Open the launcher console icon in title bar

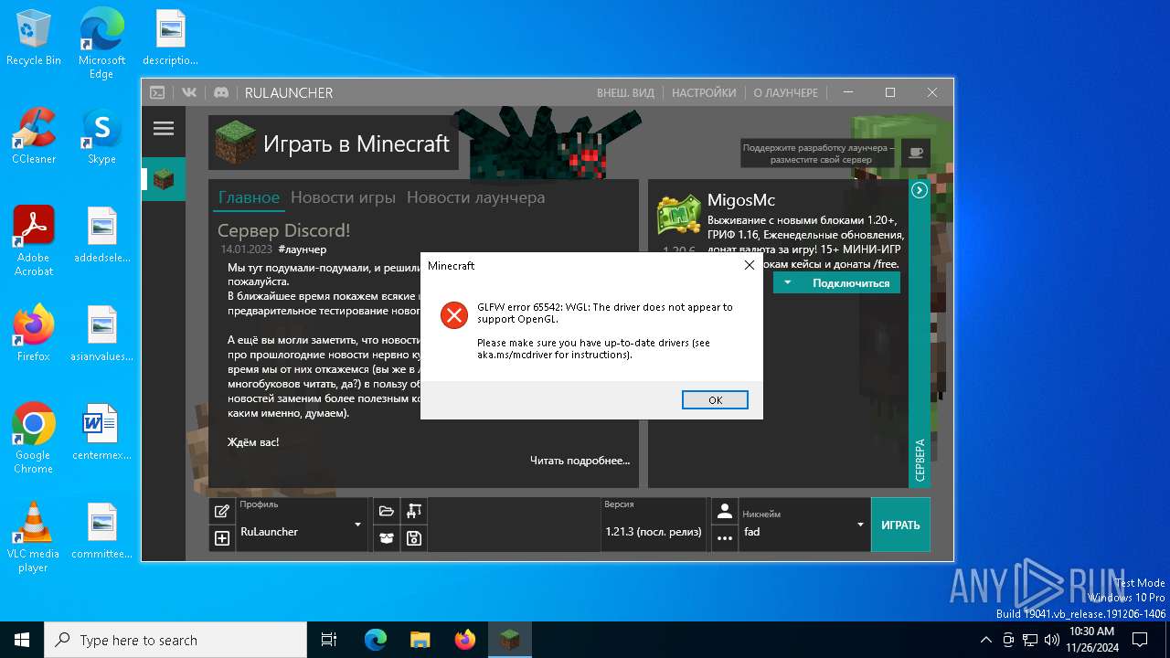tap(157, 92)
